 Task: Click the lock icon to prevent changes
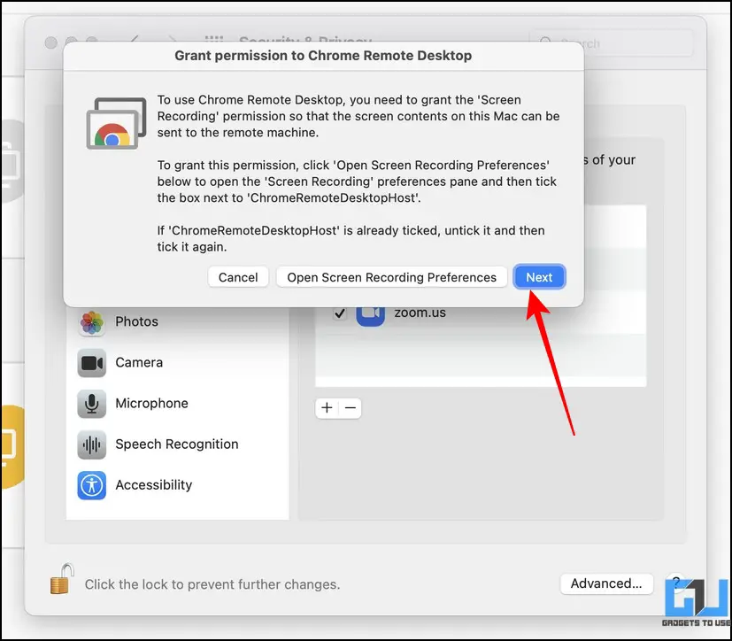coord(62,578)
